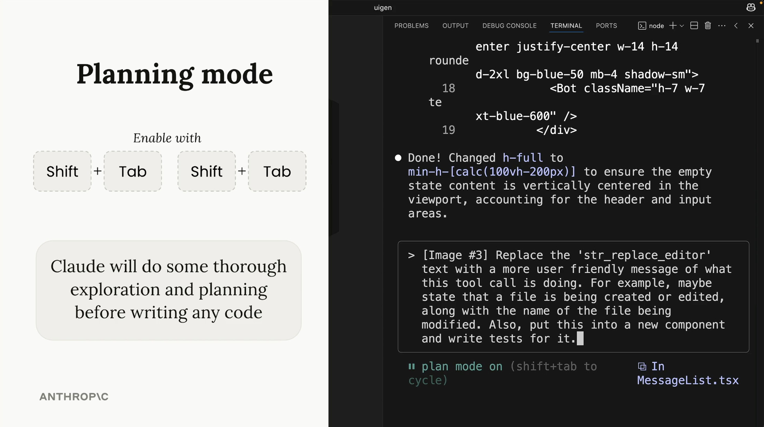Click the terminal scrollbar

point(757,41)
